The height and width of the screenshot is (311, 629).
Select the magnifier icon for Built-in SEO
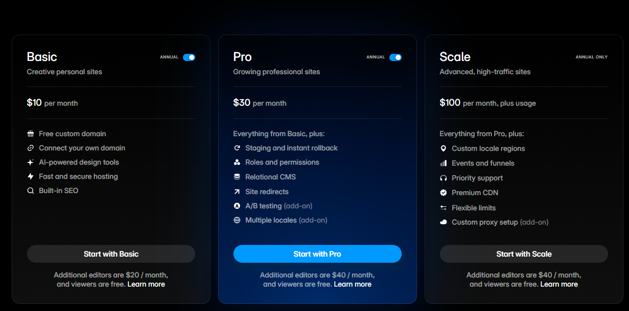31,191
